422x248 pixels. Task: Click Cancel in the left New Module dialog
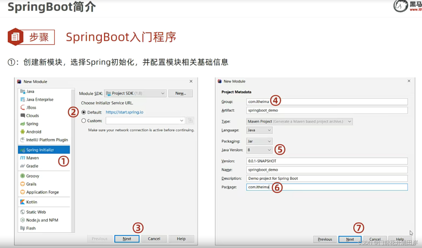point(154,239)
